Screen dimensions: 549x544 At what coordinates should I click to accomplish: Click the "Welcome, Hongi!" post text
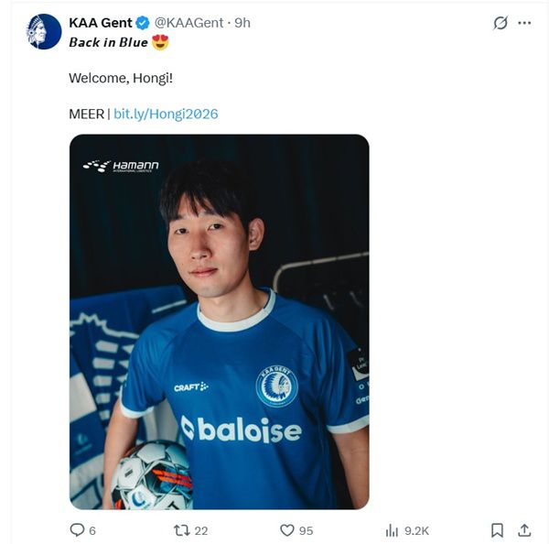tap(121, 78)
